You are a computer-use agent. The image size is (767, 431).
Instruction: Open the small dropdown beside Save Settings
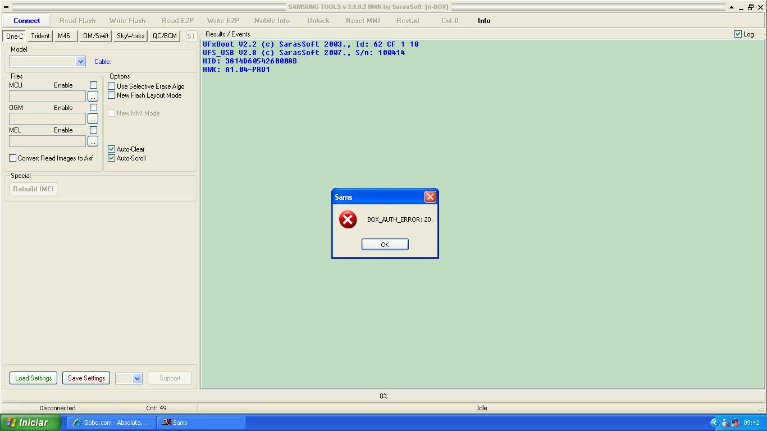[137, 379]
